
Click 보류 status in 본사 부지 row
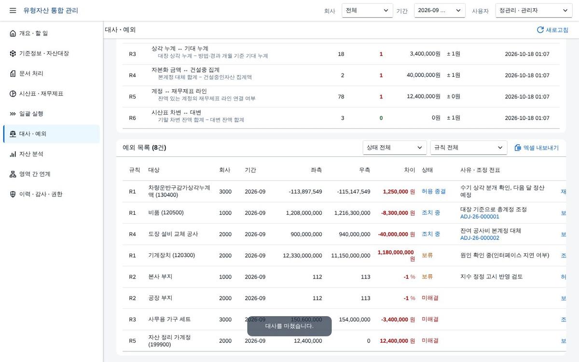click(427, 277)
